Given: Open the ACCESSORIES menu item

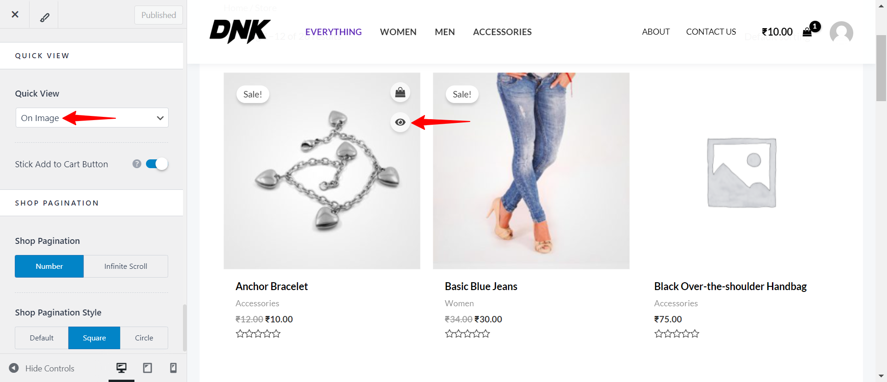Looking at the screenshot, I should click(502, 32).
